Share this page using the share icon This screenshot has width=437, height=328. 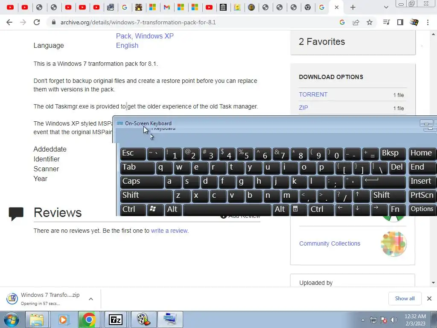click(x=356, y=22)
